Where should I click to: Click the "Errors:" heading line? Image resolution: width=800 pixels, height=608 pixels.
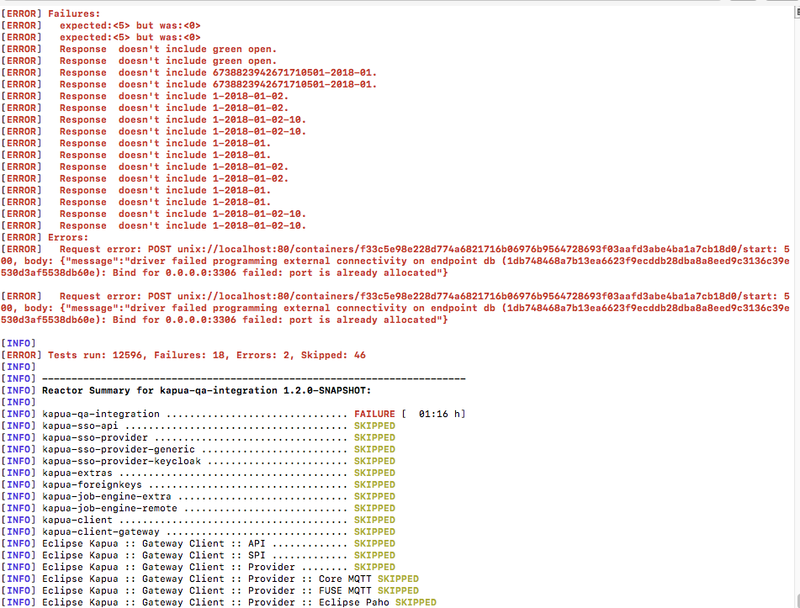click(68, 238)
